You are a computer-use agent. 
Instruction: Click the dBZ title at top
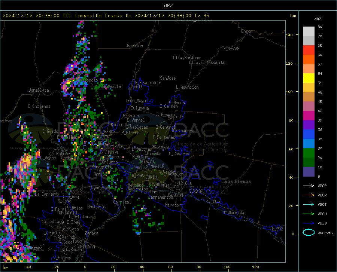pyautogui.click(x=168, y=6)
